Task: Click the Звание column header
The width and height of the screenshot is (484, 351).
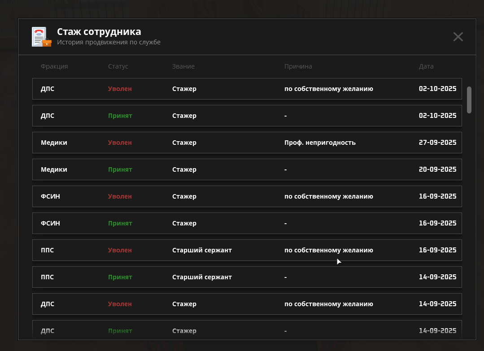Action: [x=183, y=66]
